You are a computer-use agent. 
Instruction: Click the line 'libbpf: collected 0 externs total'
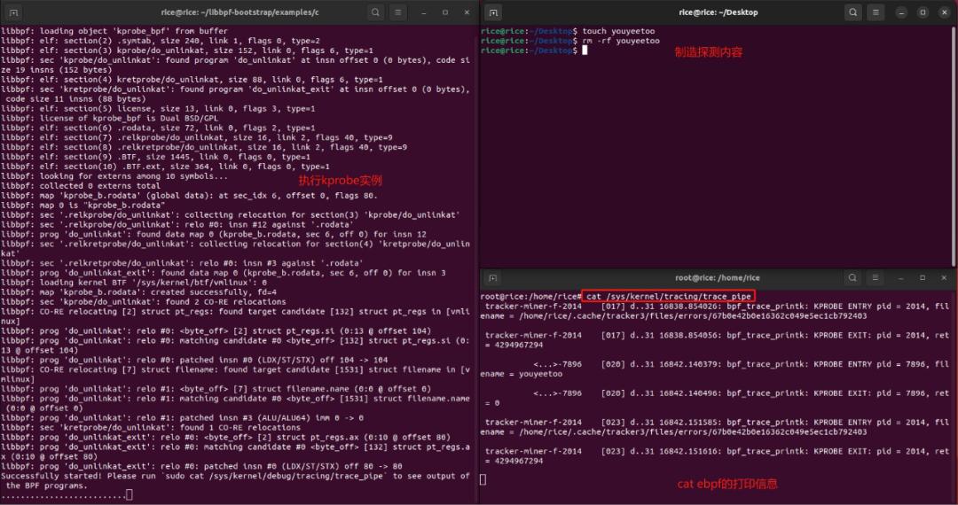(x=81, y=186)
